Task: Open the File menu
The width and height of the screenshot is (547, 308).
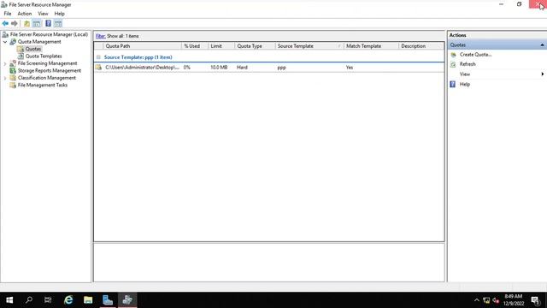Action: tap(8, 14)
